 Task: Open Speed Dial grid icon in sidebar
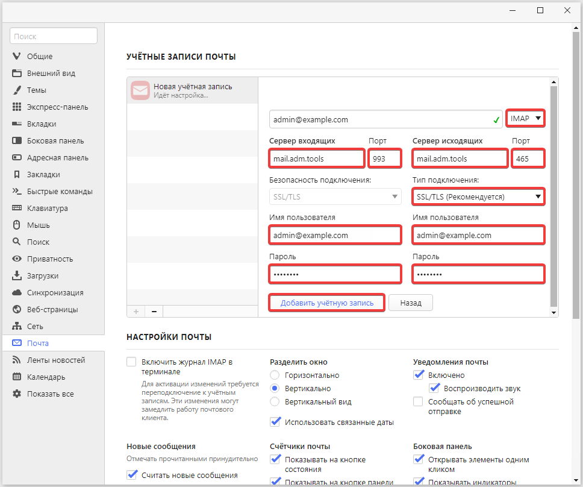click(x=17, y=107)
